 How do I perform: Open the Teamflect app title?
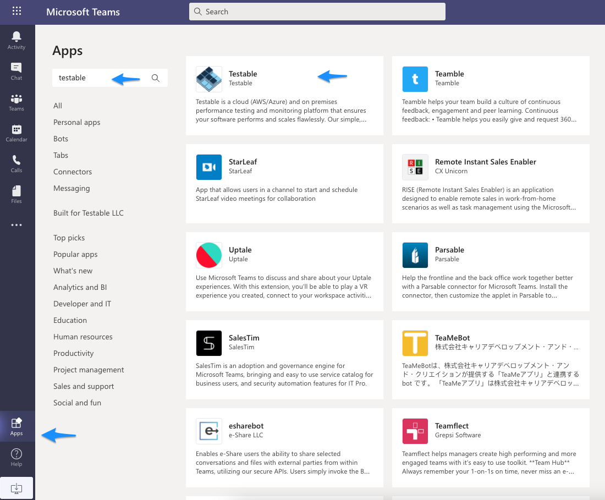click(x=452, y=426)
